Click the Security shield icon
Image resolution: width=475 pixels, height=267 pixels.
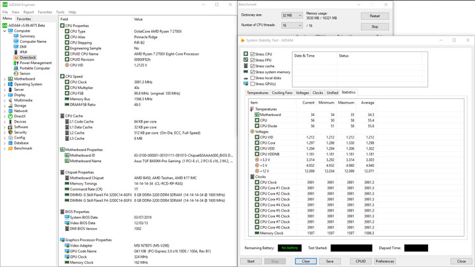[x=11, y=133]
